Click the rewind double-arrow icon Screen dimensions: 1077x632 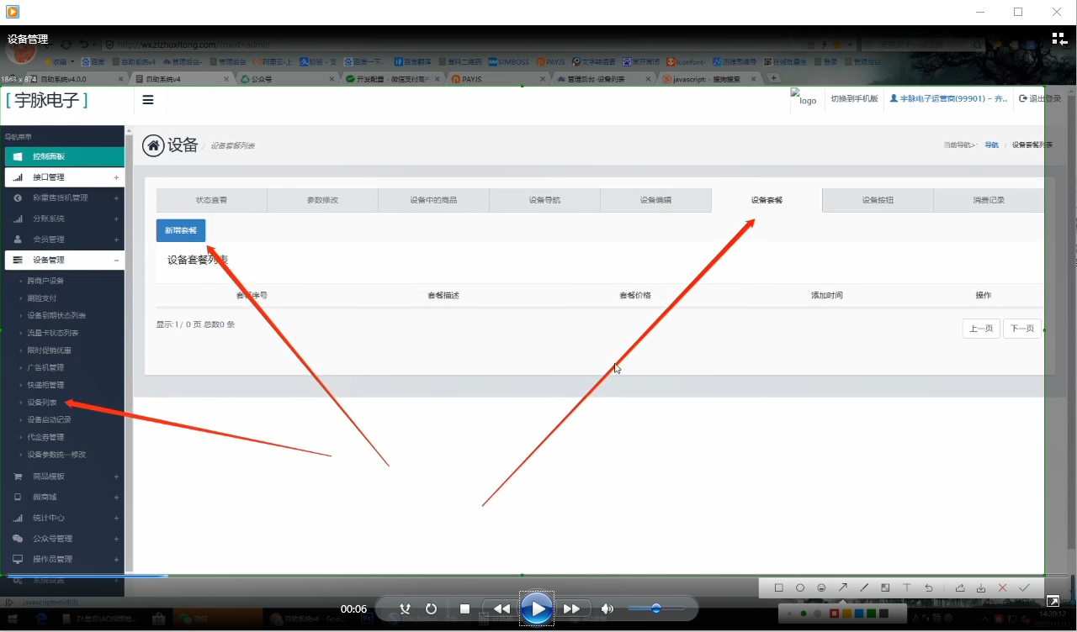pyautogui.click(x=501, y=608)
